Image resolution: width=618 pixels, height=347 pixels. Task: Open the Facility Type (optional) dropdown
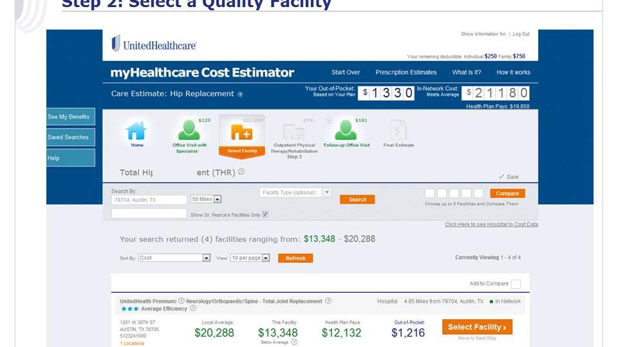(295, 192)
